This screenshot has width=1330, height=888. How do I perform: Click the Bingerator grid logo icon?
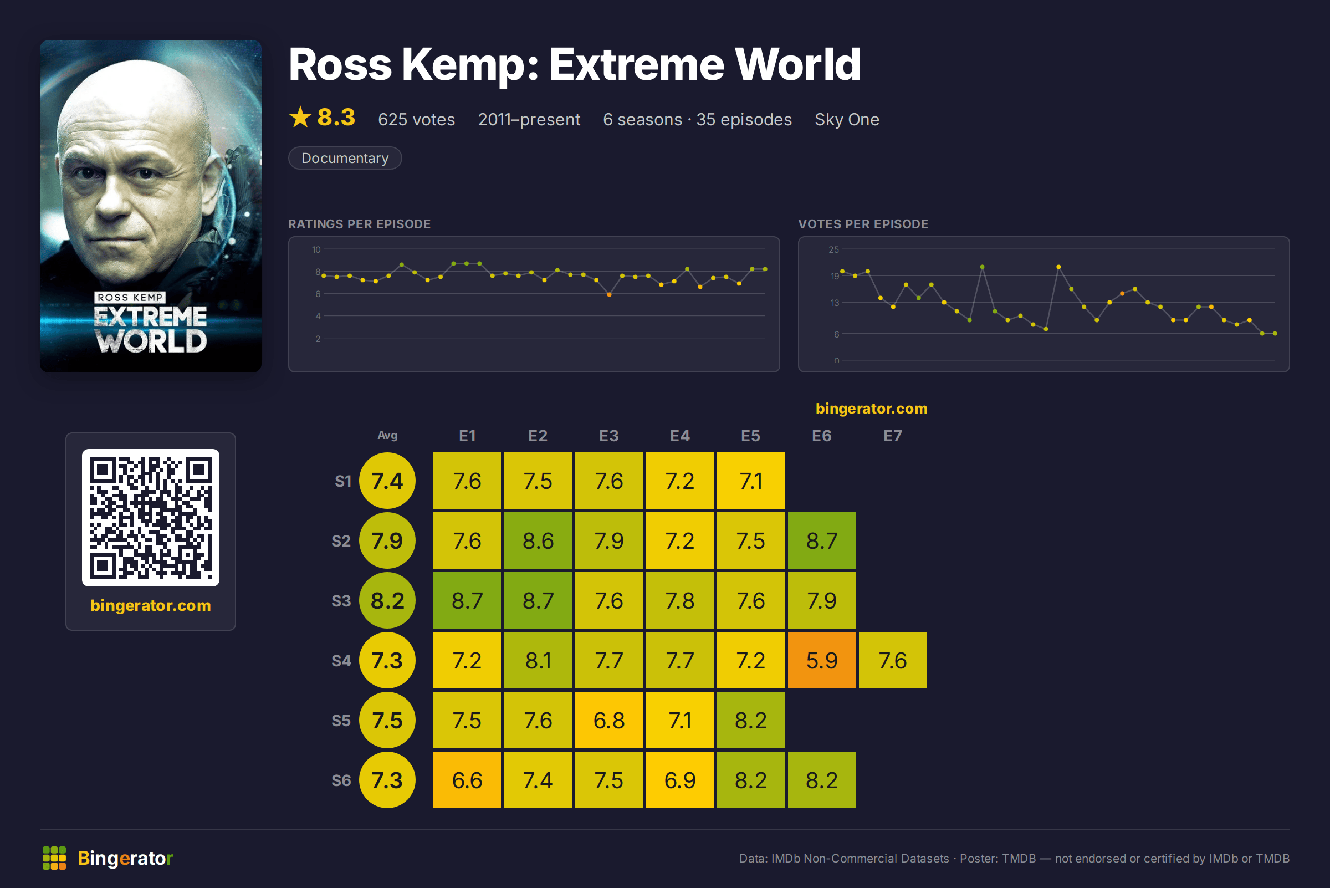(x=54, y=858)
